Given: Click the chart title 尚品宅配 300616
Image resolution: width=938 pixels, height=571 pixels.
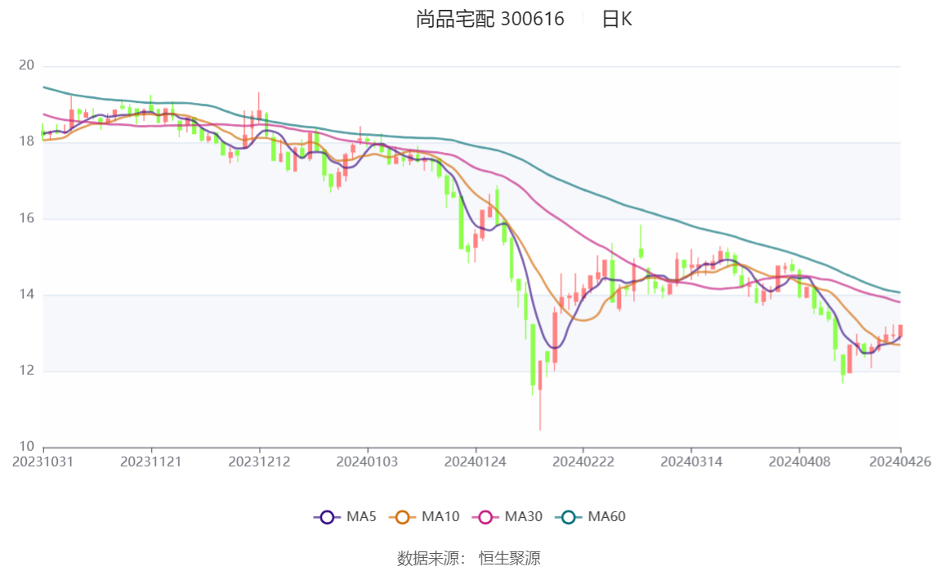Looking at the screenshot, I should pos(489,20).
